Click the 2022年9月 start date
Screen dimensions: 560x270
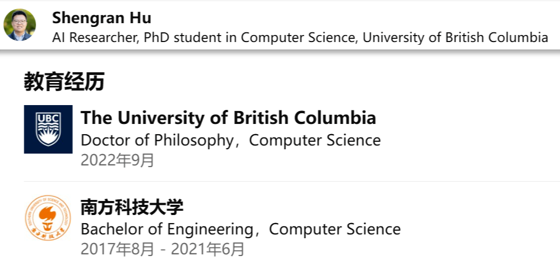[117, 160]
